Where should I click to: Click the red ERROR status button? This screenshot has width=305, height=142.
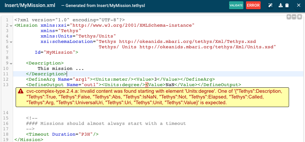(x=253, y=5)
